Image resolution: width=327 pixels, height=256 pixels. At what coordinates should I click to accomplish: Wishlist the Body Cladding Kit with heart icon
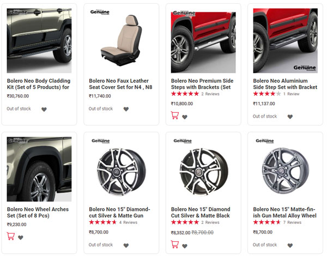(x=44, y=109)
